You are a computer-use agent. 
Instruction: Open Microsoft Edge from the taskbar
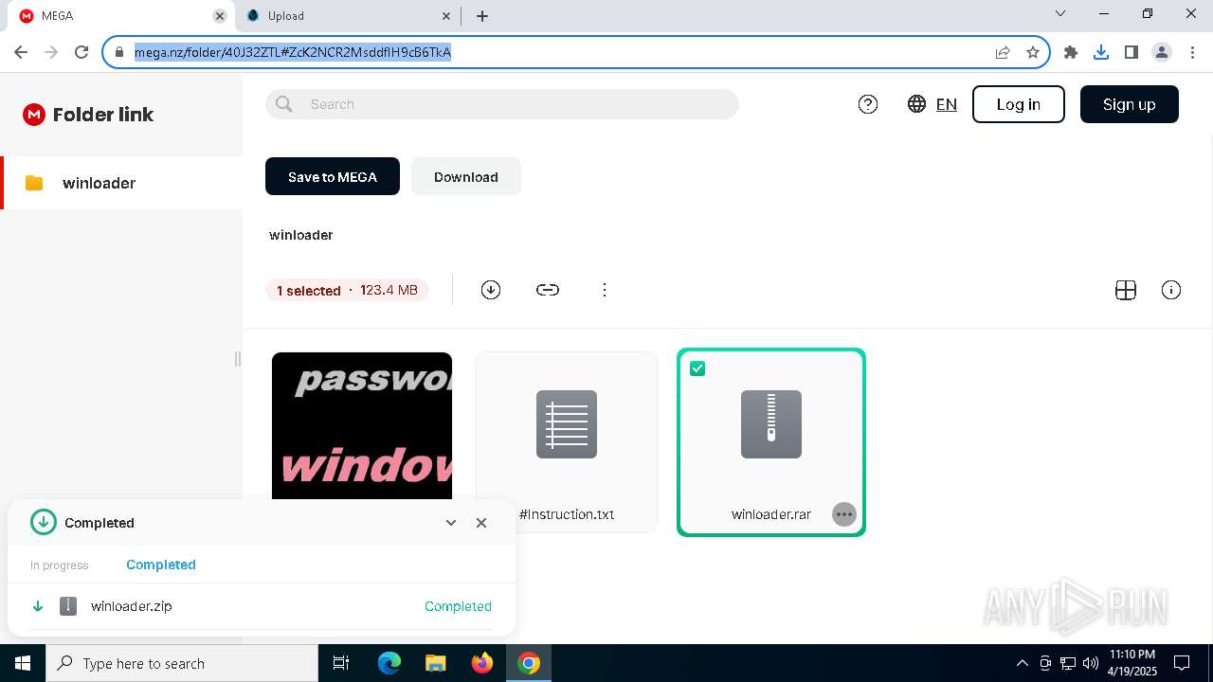389,663
